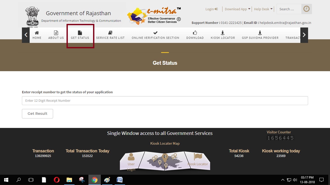Open Service Rate List via its book icon
This screenshot has width=330, height=185.
click(110, 33)
